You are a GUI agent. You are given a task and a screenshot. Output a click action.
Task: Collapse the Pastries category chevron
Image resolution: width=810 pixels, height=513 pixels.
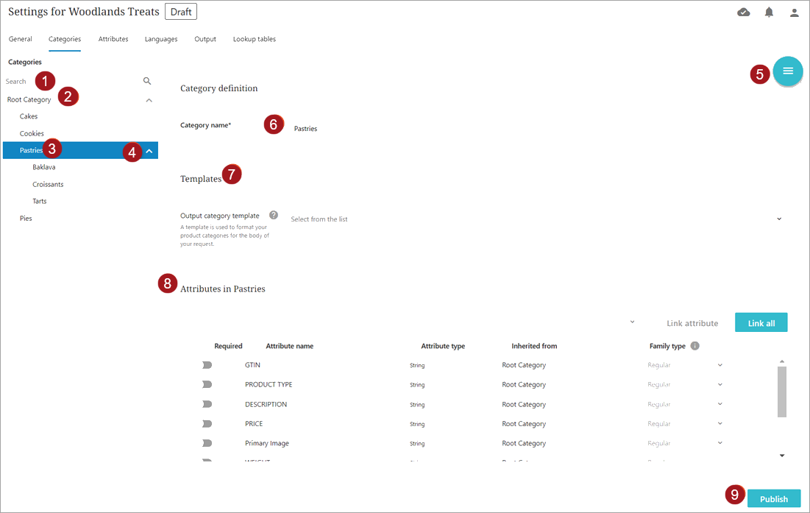click(x=149, y=151)
